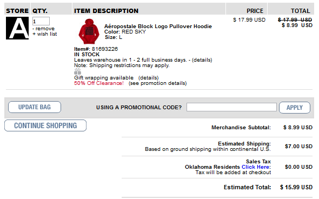Viewport: 319px width, 199px height.
Task: Click the Update Bag button
Action: [35, 107]
